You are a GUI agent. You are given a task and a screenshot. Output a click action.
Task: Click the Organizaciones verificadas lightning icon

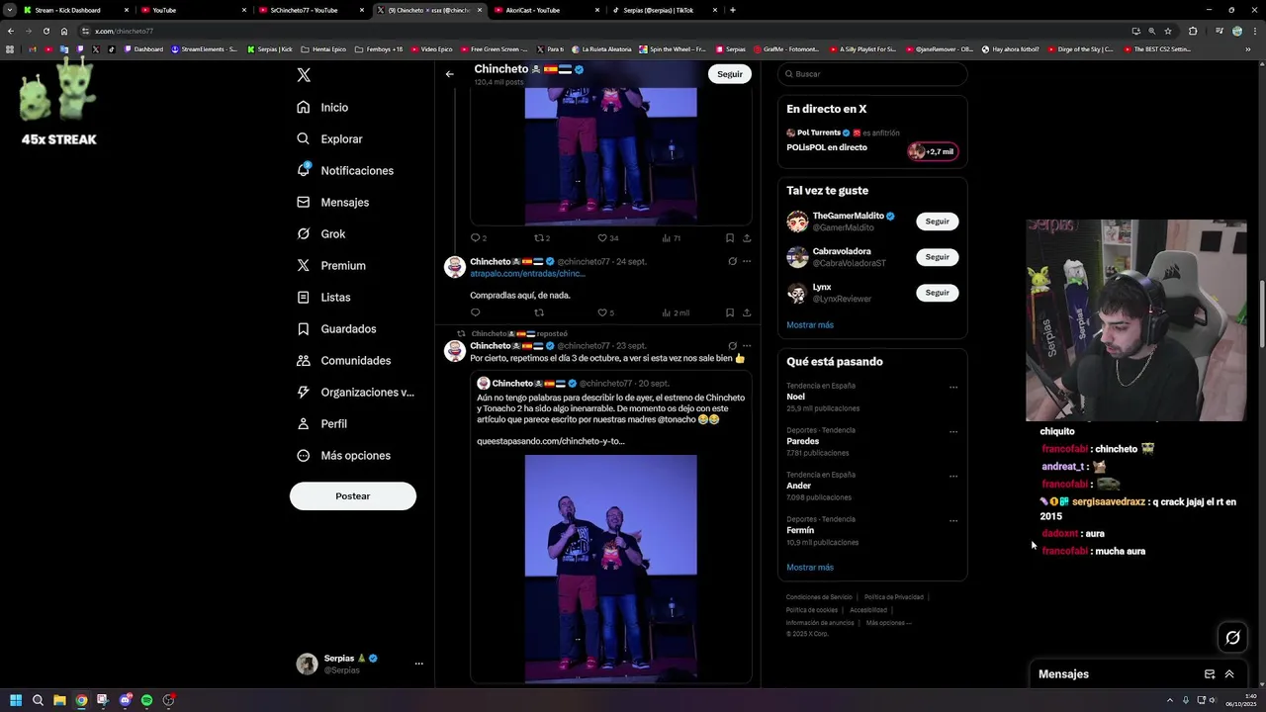pyautogui.click(x=304, y=392)
